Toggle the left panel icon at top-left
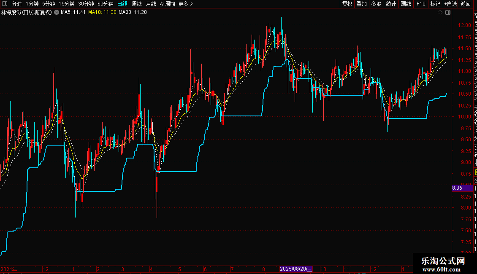 point(5,4)
